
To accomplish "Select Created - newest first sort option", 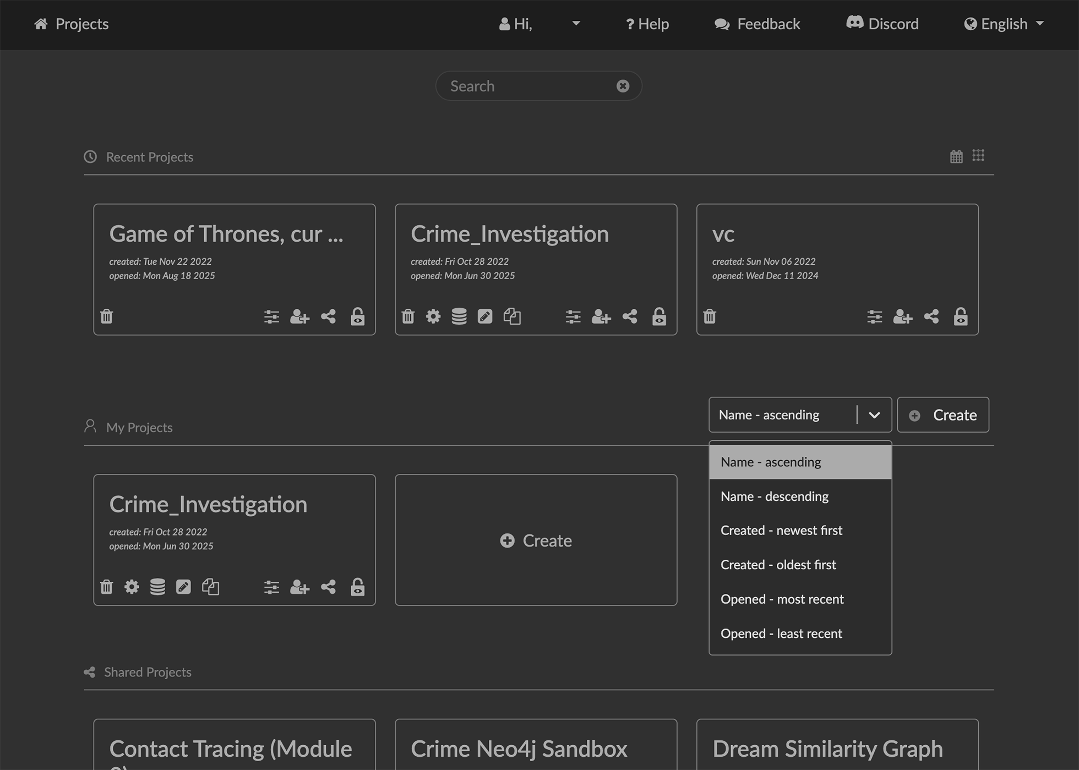I will (x=781, y=530).
